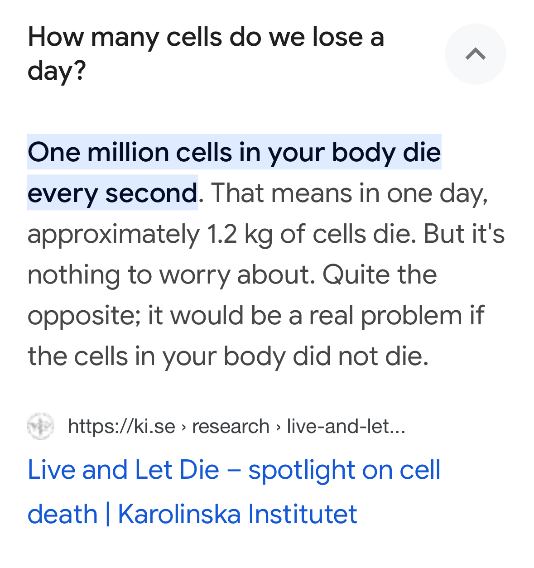This screenshot has height=568, width=534.
Task: Click the breadcrumb arrow after "research"
Action: pos(278,427)
